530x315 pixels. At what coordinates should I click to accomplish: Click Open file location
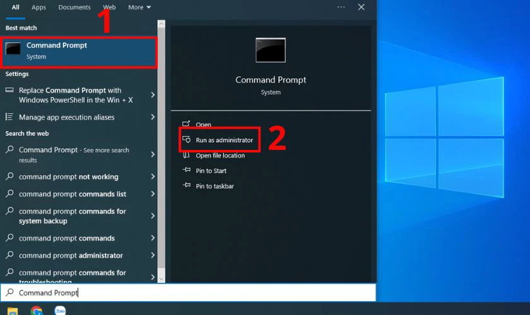pyautogui.click(x=220, y=156)
